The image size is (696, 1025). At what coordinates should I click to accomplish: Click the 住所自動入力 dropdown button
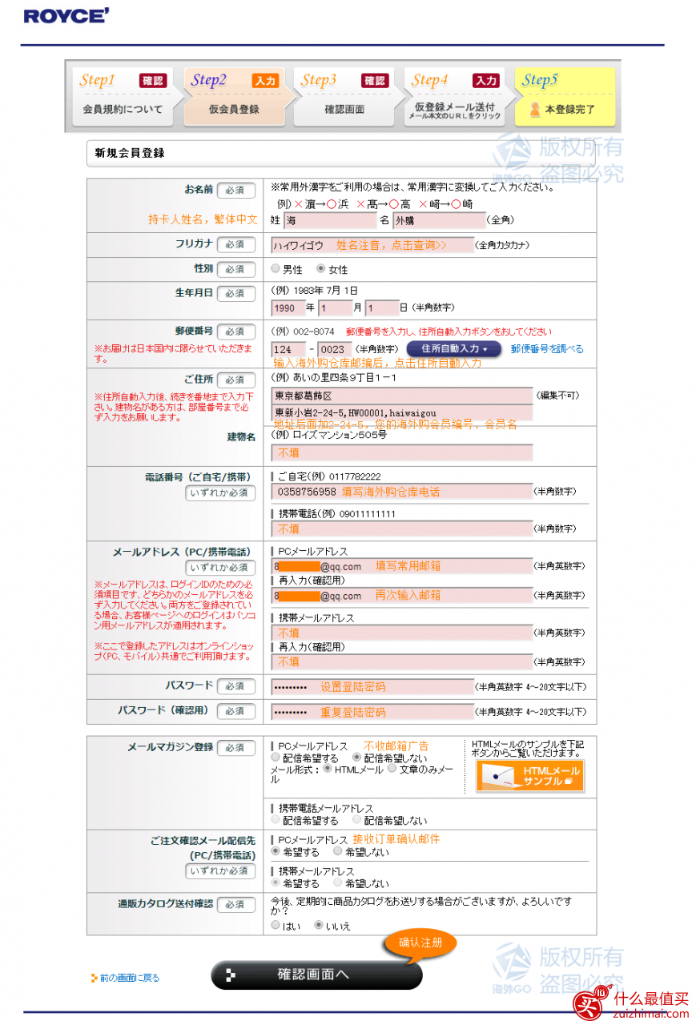coord(454,349)
